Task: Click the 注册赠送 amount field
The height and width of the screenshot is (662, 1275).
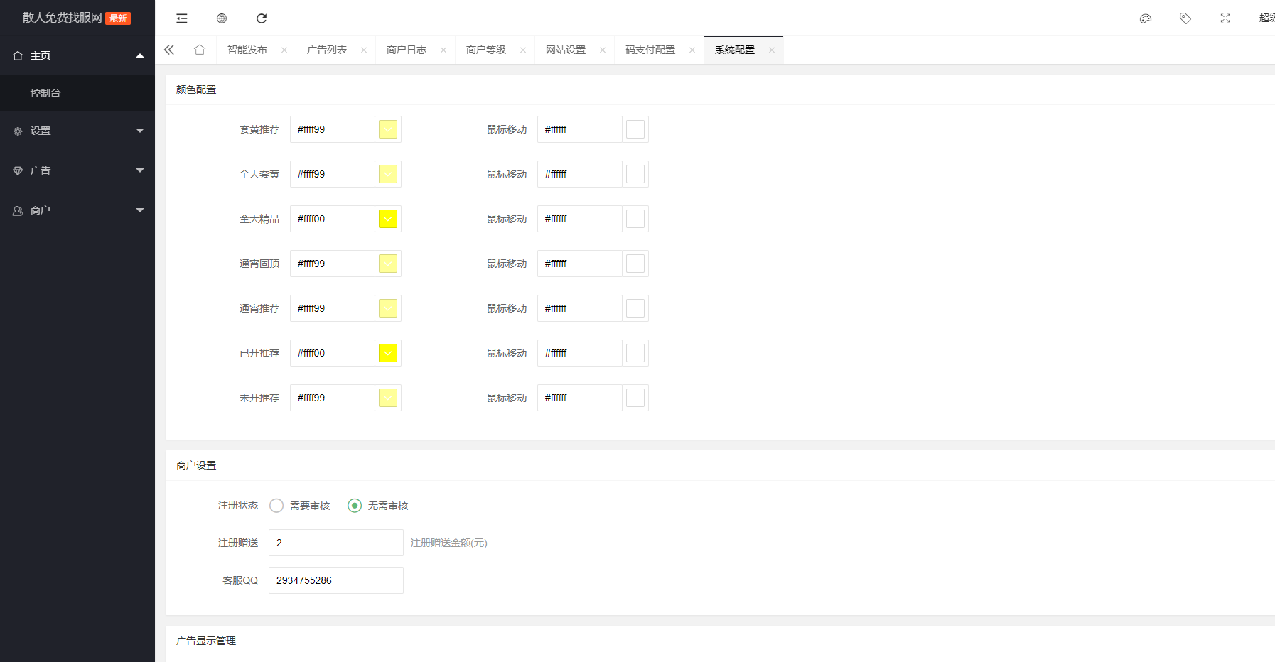Action: pyautogui.click(x=336, y=543)
